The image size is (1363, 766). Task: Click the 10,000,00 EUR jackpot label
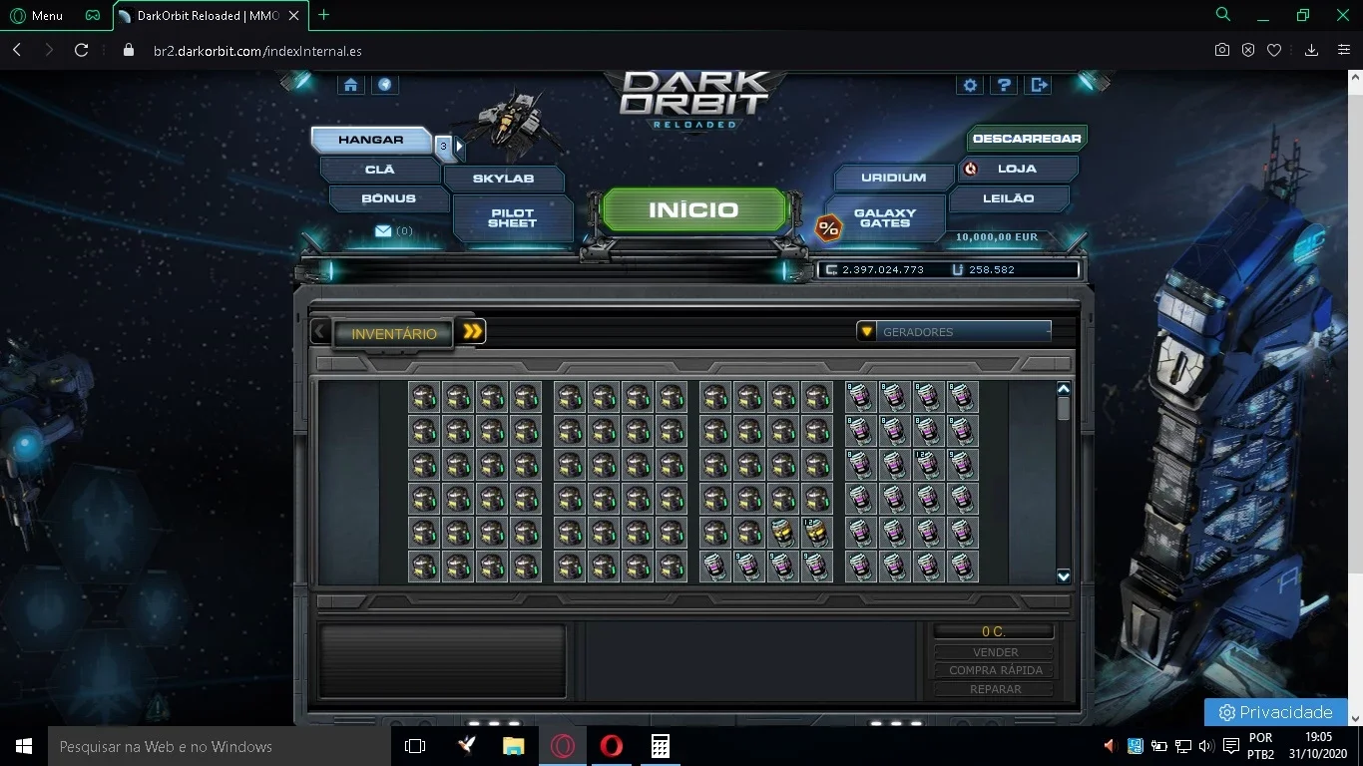point(996,237)
